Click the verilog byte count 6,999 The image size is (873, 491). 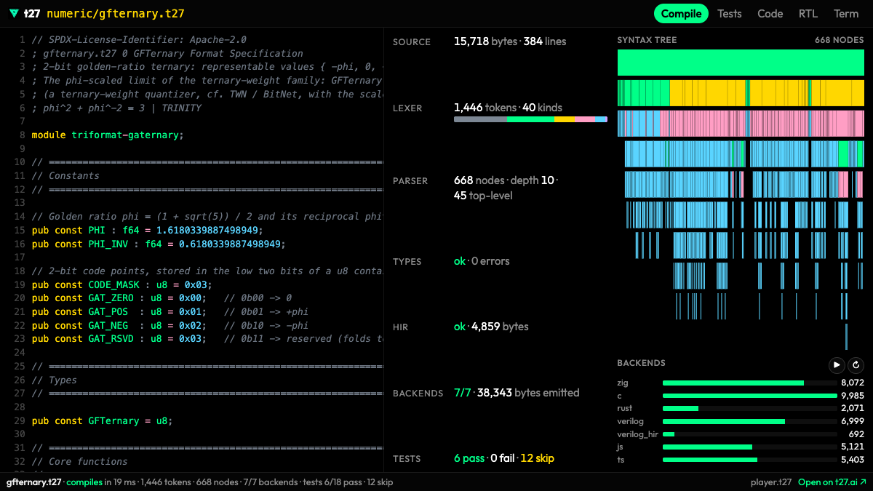853,421
